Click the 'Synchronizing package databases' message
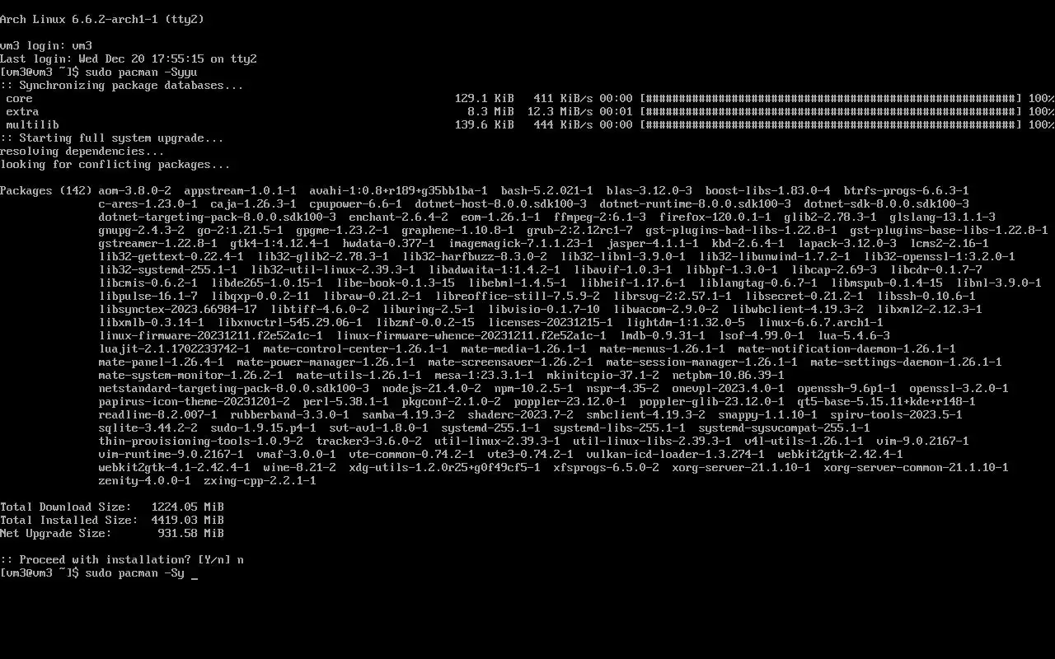Image resolution: width=1055 pixels, height=659 pixels. [x=122, y=85]
